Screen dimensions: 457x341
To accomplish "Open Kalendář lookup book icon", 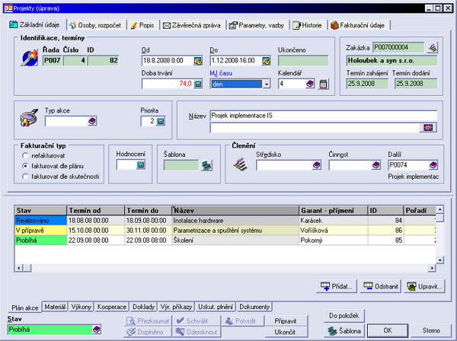I will pyautogui.click(x=310, y=84).
